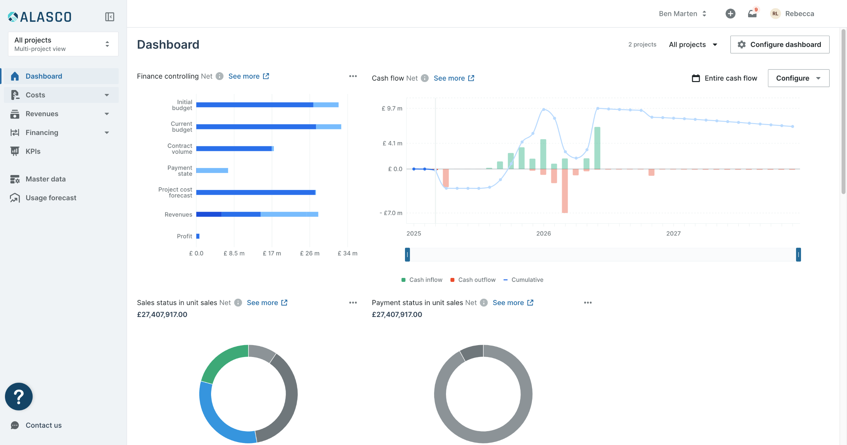
Task: Select the Revenues icon in the sidebar
Action: [15, 113]
